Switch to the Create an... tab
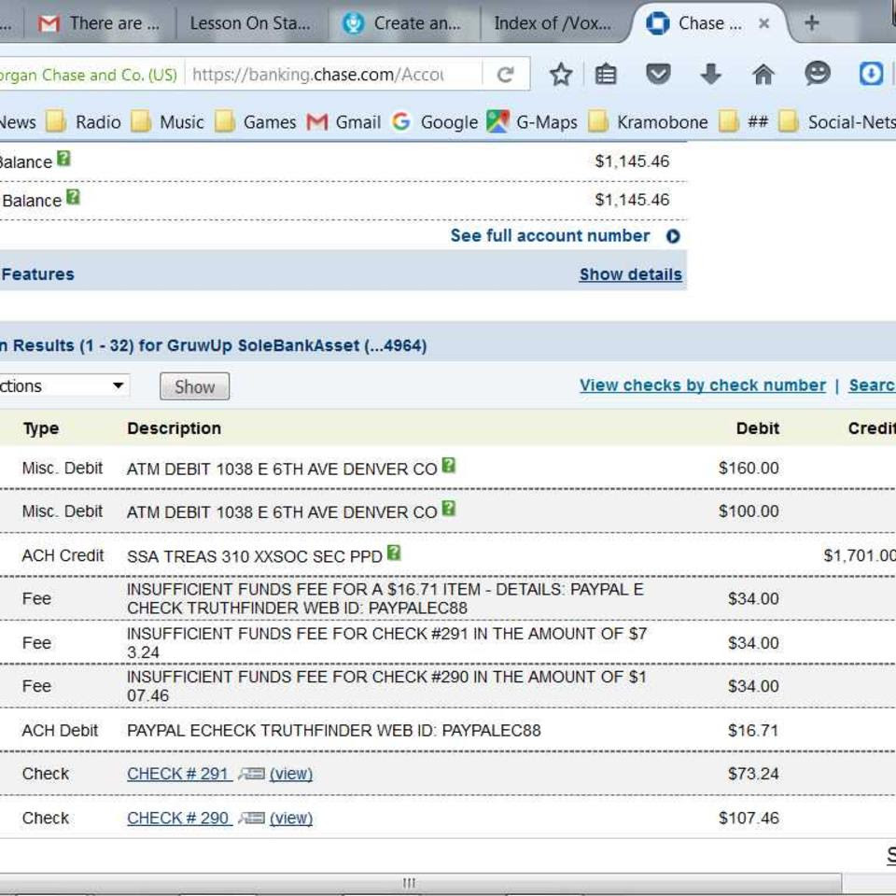Image resolution: width=896 pixels, height=896 pixels. [x=403, y=23]
